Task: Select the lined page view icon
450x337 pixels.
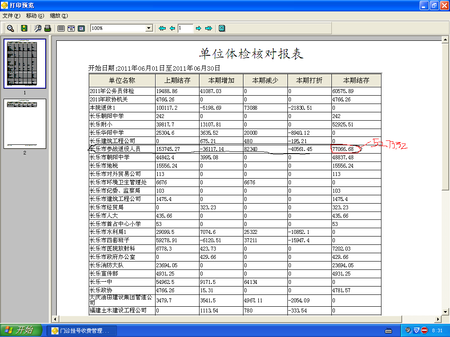Action: pos(61,28)
